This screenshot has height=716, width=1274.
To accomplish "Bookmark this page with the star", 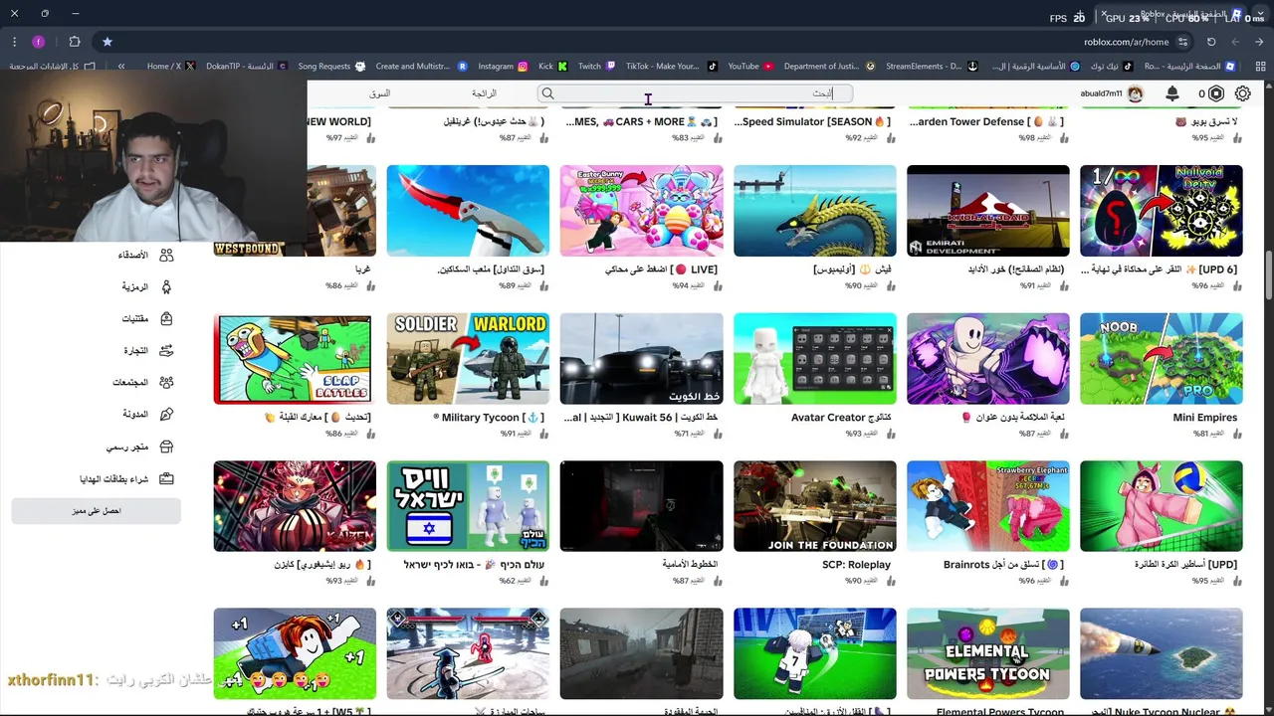I will click(x=107, y=42).
